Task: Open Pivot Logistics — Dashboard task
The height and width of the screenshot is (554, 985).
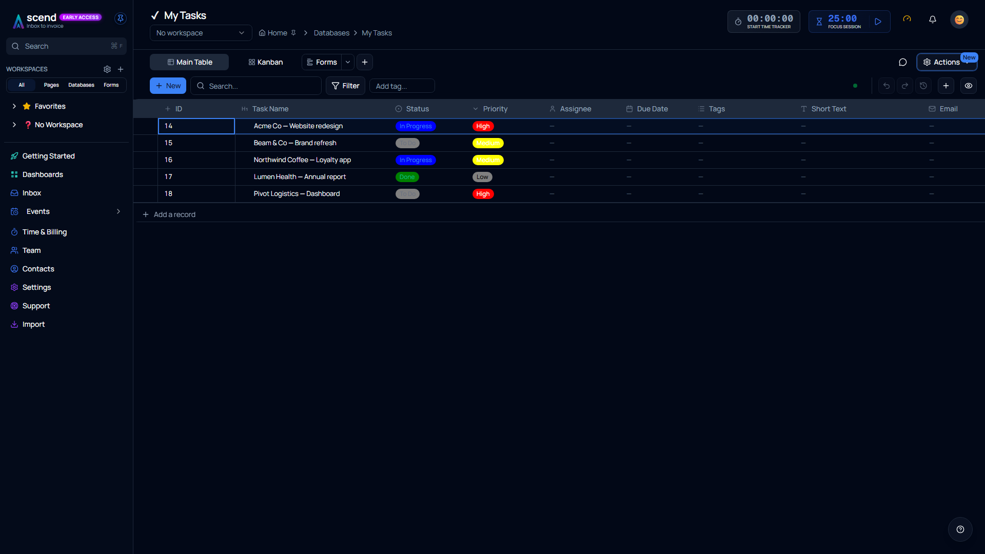Action: (297, 194)
